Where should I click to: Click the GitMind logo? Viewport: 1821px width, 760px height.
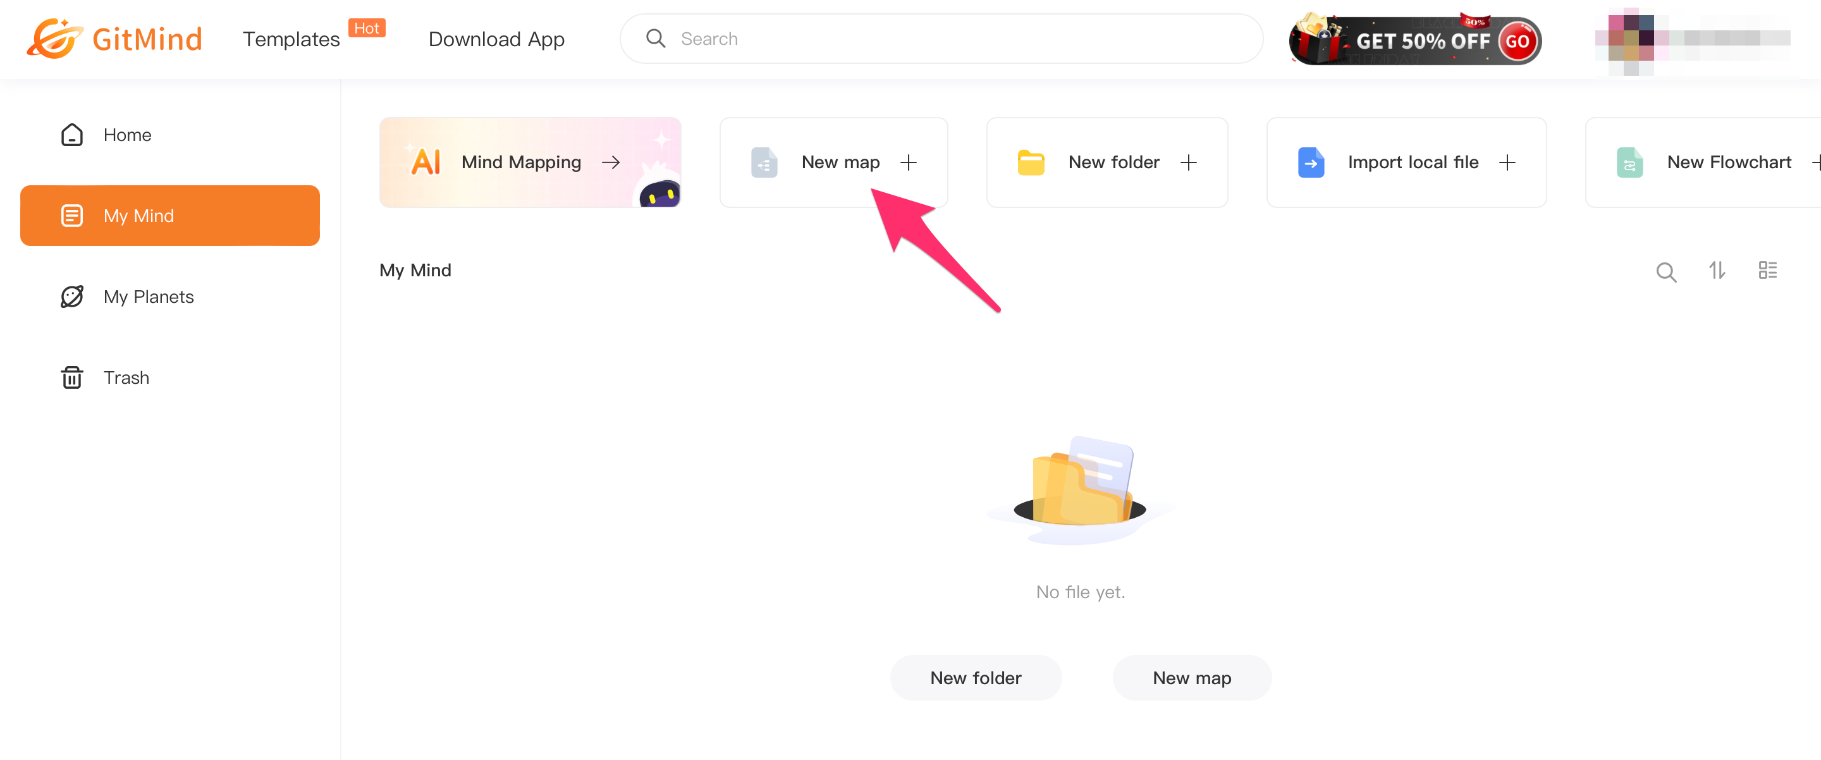point(114,39)
